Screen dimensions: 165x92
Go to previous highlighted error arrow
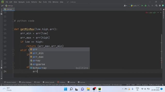(x=158, y=13)
